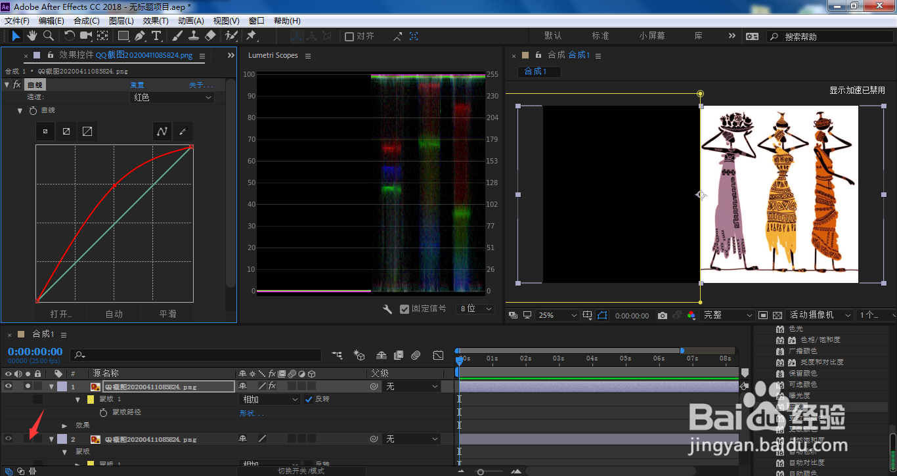Select the Unified Camera tool

tap(86, 35)
